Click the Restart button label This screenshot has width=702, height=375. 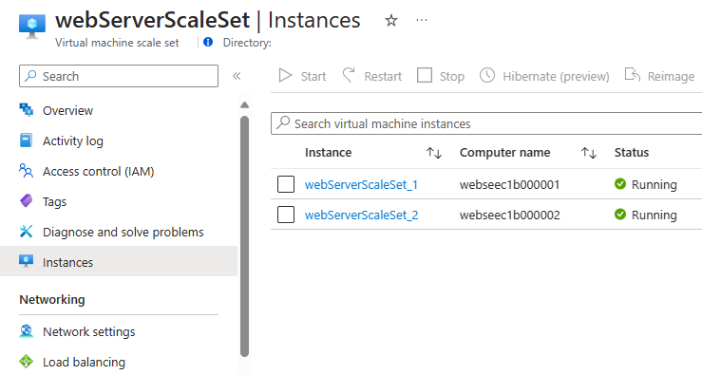tap(383, 77)
